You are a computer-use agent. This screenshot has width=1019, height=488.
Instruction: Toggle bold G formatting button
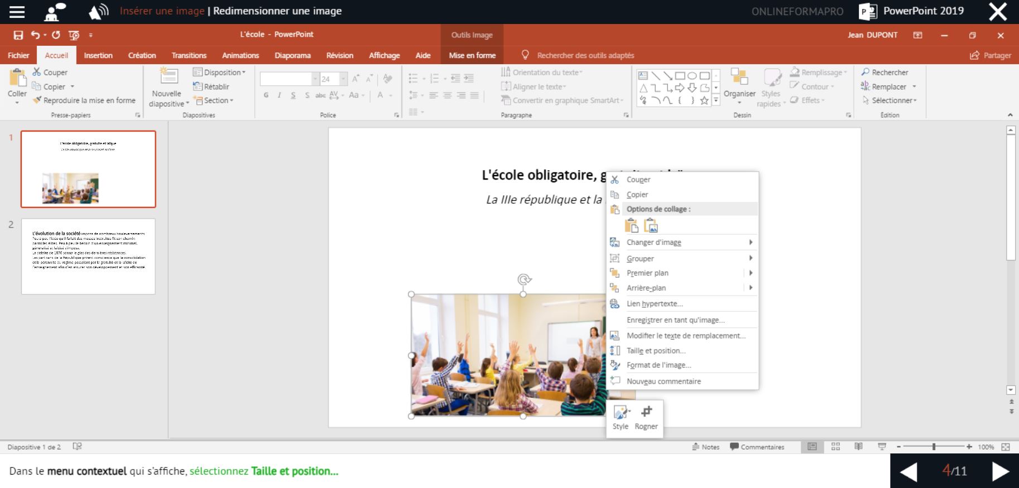[x=266, y=95]
